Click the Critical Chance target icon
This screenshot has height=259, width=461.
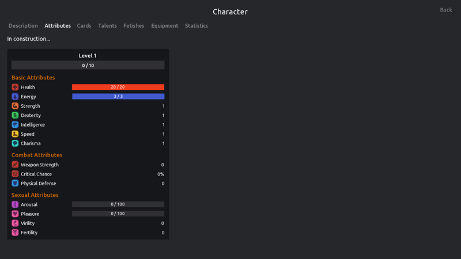[15, 174]
